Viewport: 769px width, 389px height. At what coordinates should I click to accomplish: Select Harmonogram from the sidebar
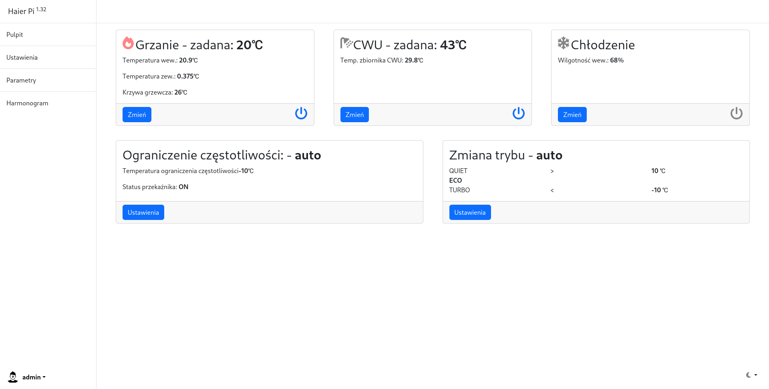point(27,103)
